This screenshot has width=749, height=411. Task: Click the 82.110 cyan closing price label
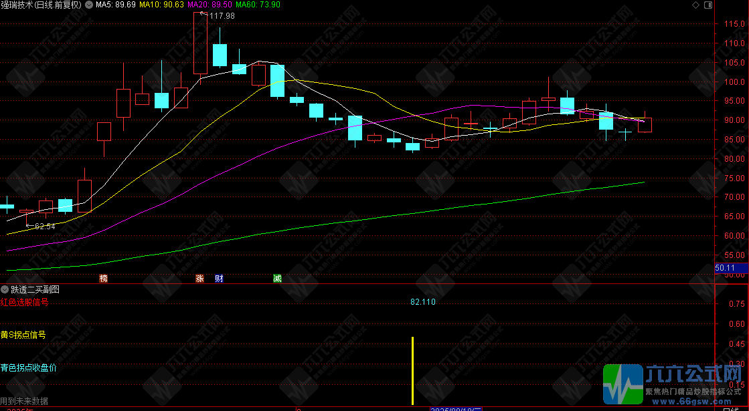pos(423,302)
